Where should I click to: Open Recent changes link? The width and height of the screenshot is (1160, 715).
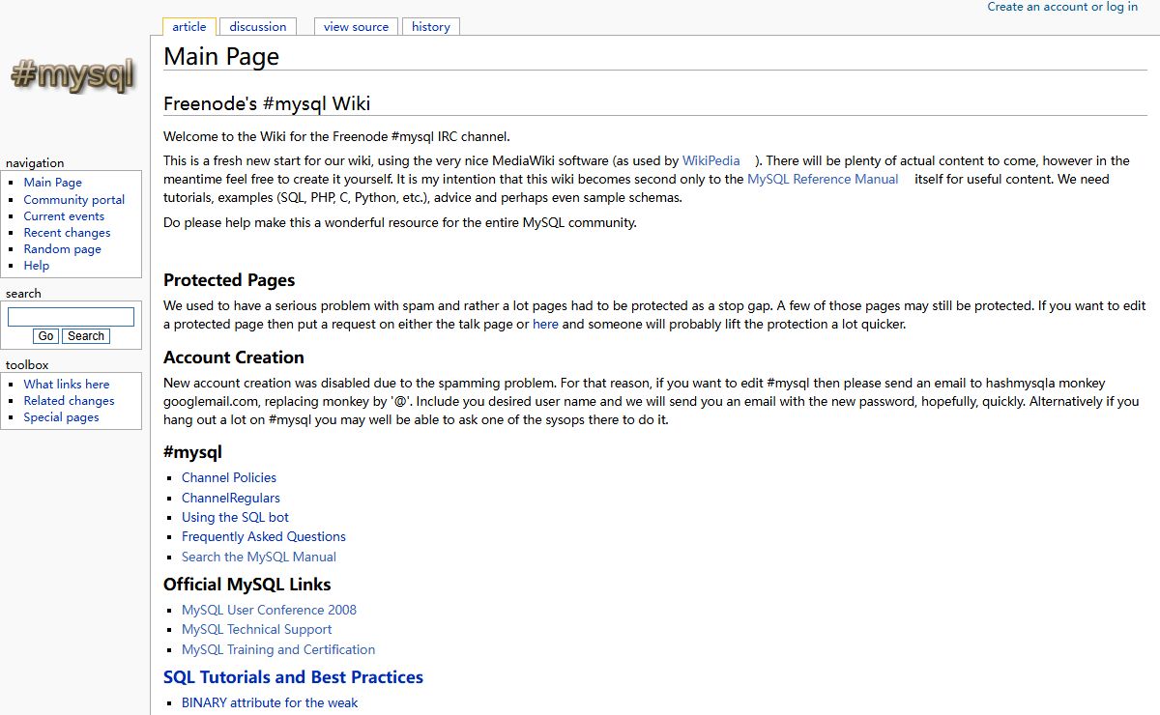(67, 232)
